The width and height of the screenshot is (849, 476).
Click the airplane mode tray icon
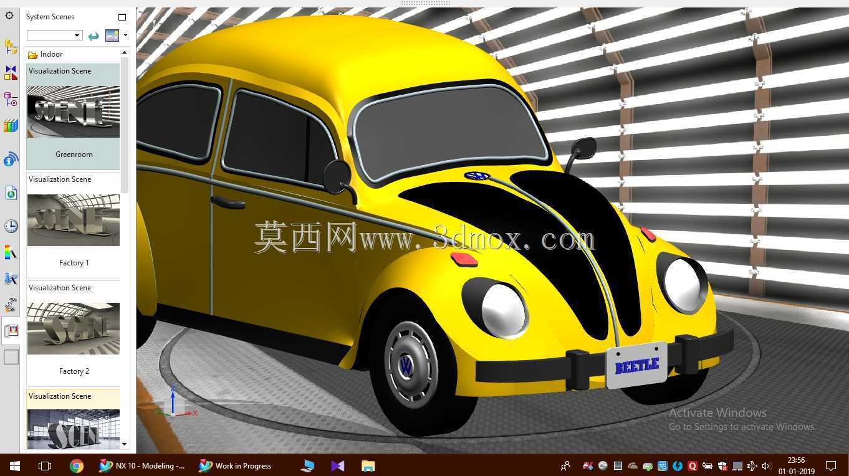752,466
